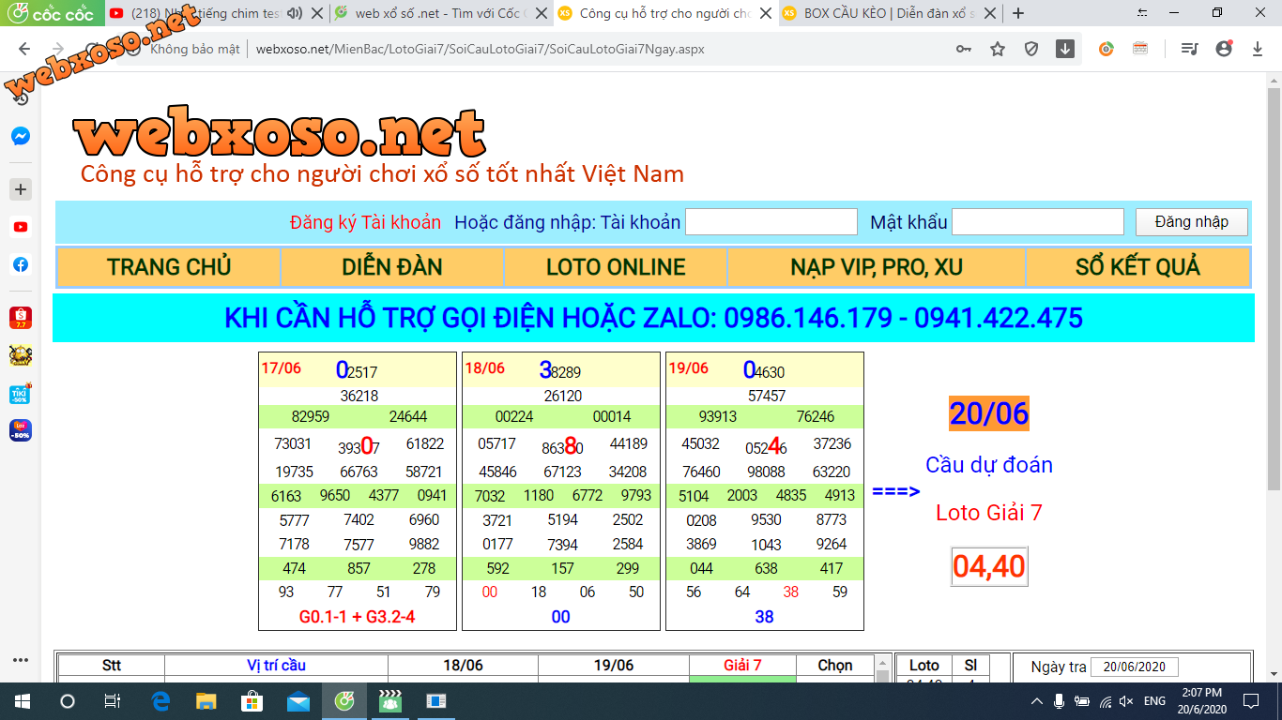Screen dimensions: 1282x720
Task: Open sidebar more options (three dots)
Action: click(x=21, y=660)
